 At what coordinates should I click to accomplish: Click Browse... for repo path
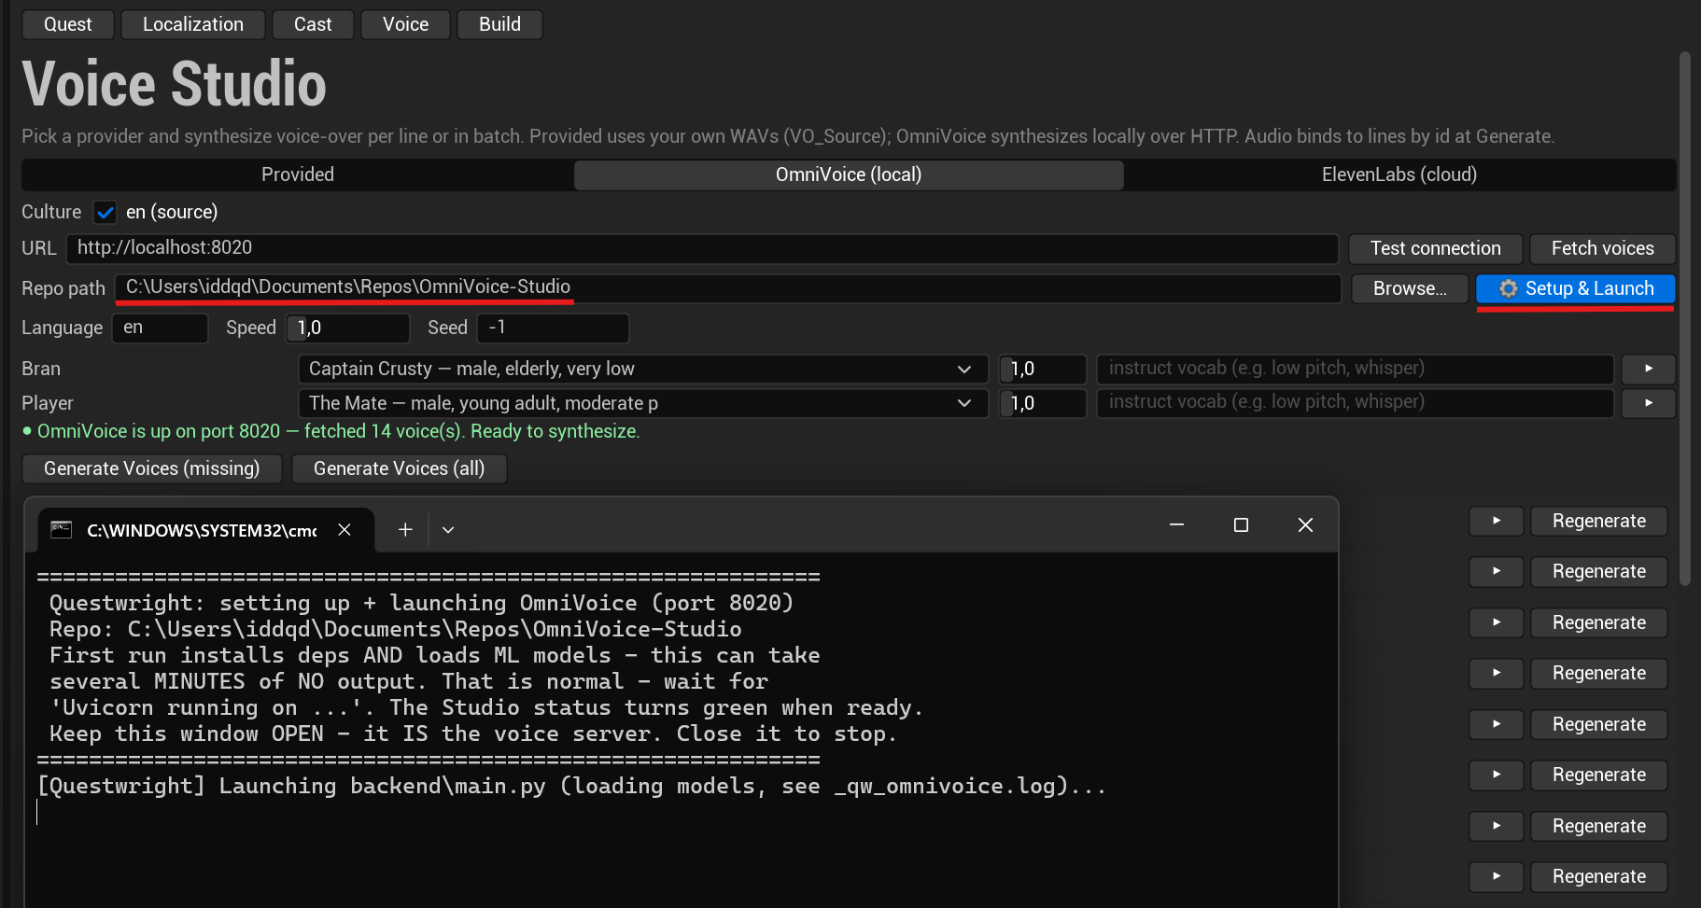click(1410, 288)
